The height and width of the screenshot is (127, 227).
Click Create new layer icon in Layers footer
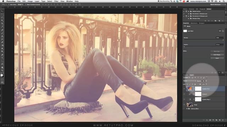pyautogui.click(x=220, y=120)
